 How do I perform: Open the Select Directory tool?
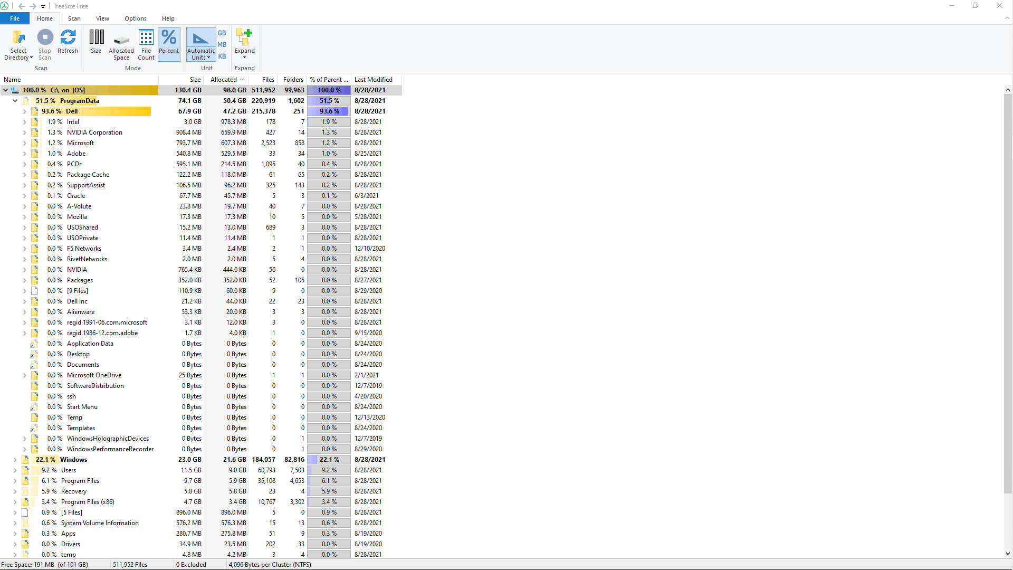(18, 45)
